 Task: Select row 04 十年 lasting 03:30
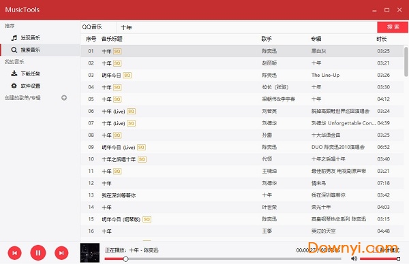(242, 87)
